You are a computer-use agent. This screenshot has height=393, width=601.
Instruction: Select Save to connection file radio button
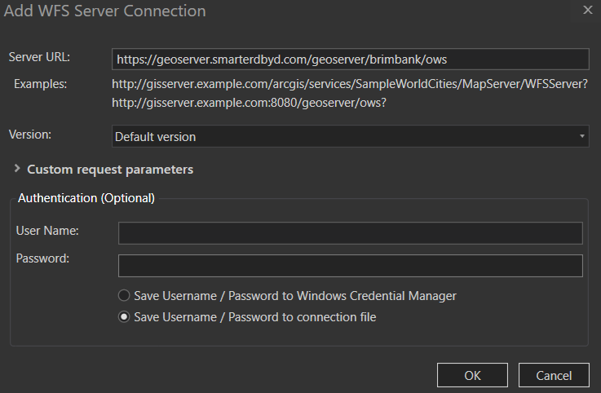click(x=125, y=317)
